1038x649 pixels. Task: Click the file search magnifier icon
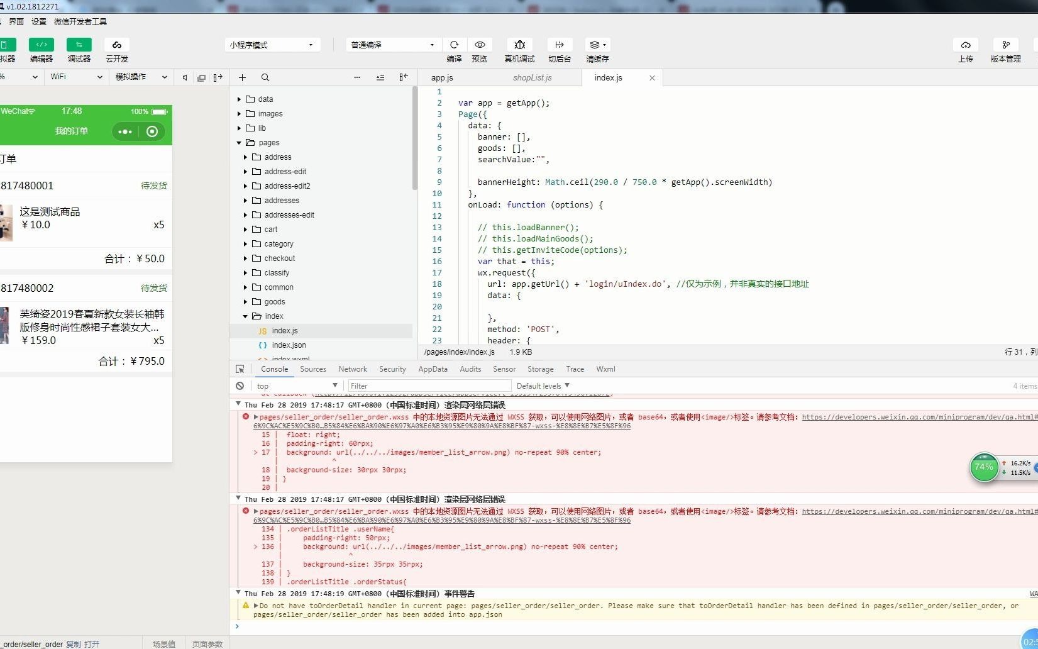coord(265,77)
